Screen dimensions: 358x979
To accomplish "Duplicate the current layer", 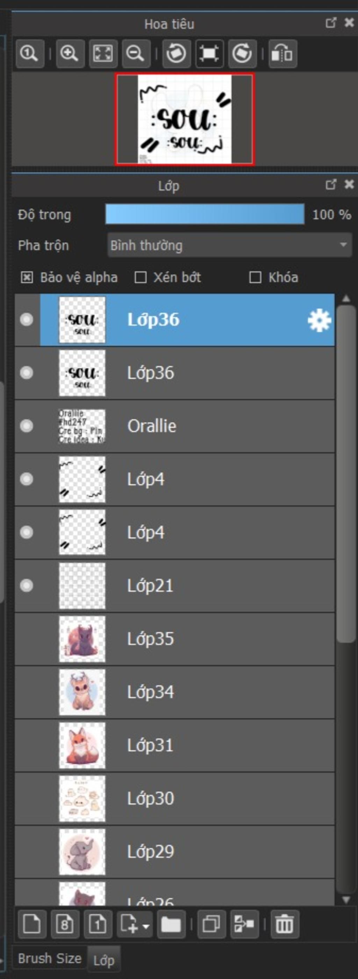I will tap(211, 924).
